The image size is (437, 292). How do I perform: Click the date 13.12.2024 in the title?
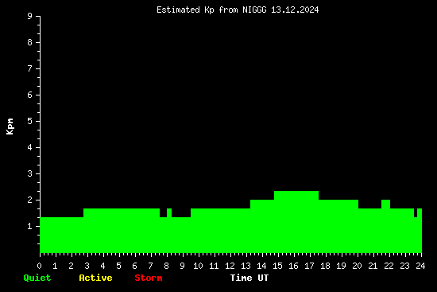coord(295,10)
